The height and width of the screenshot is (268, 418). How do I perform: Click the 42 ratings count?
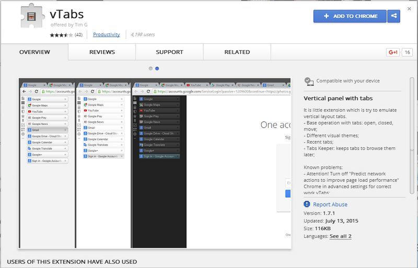pyautogui.click(x=78, y=34)
